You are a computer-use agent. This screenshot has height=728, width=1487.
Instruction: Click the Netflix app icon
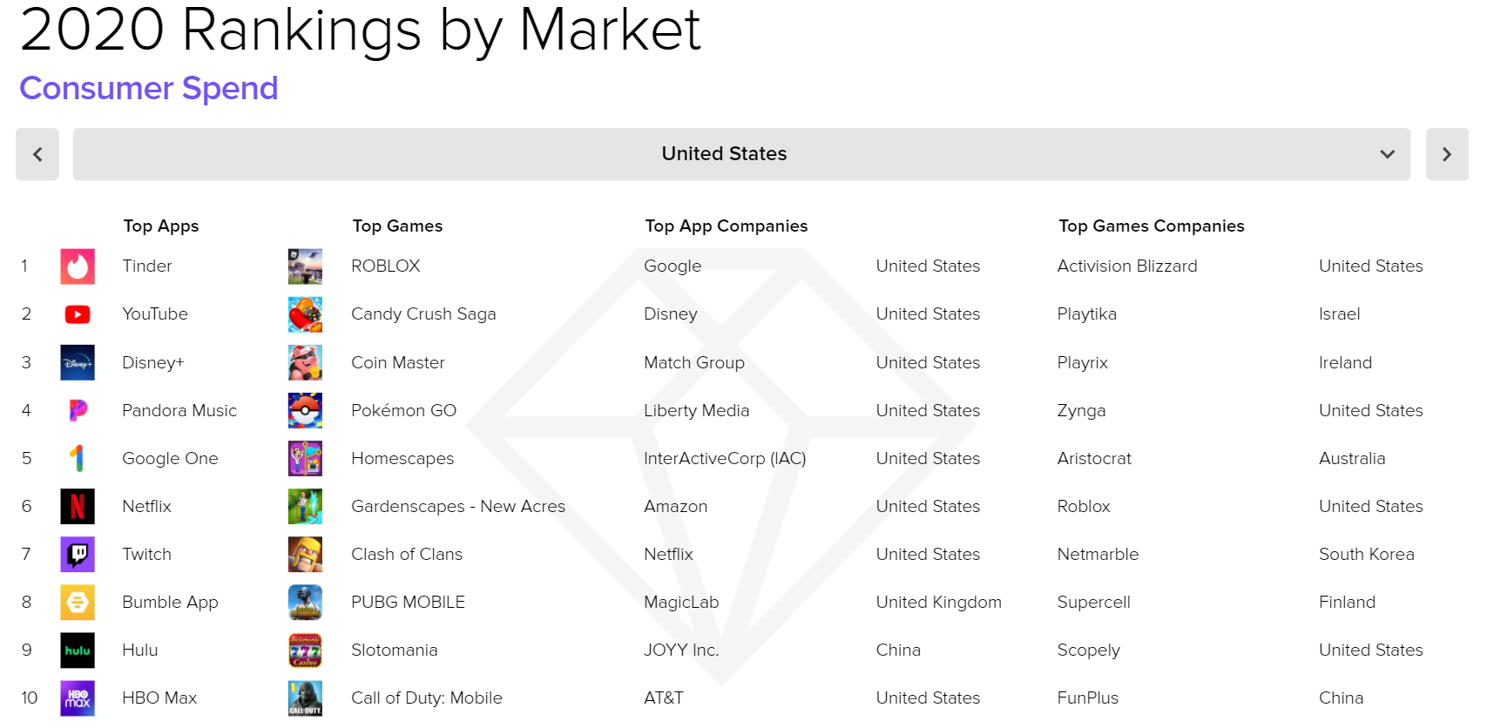[x=78, y=507]
